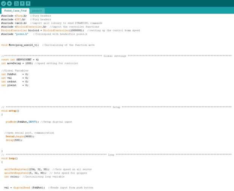234x191 pixels.
Task: Click the 'delay(500);' line
Action: click(14, 140)
